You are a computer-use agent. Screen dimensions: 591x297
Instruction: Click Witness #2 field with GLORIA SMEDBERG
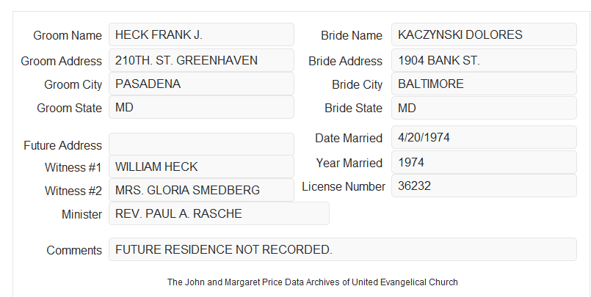[201, 190]
